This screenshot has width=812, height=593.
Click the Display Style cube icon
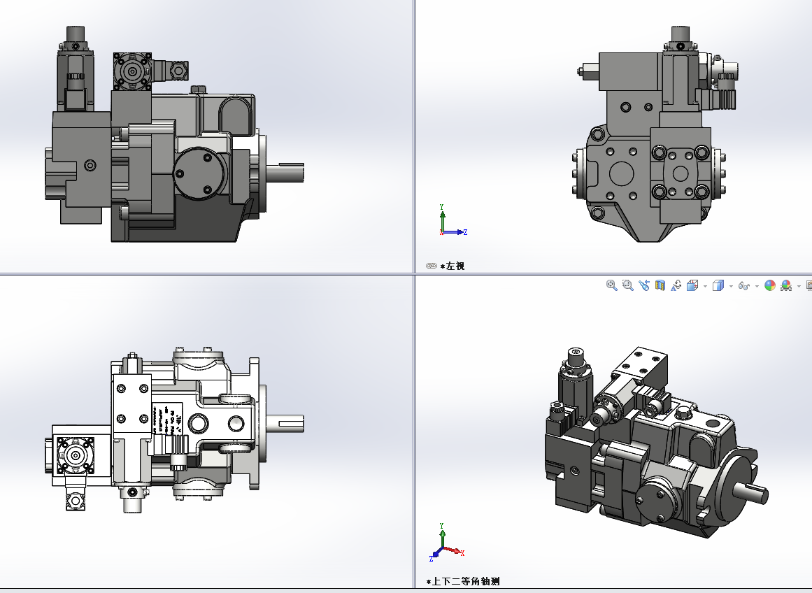point(718,285)
